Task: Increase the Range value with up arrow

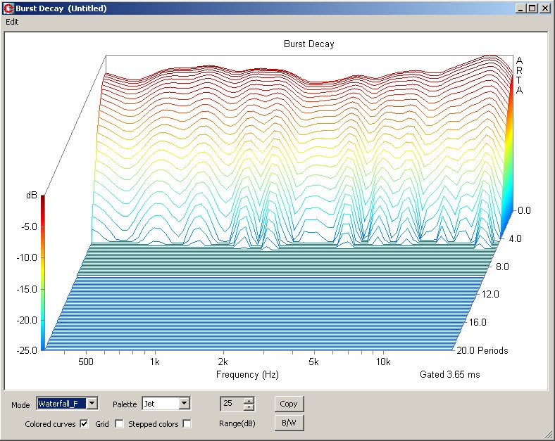Action: [x=248, y=400]
